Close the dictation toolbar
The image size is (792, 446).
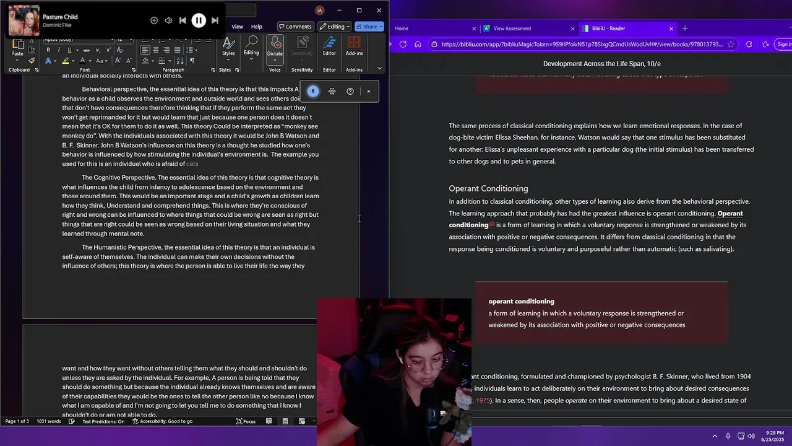click(369, 91)
